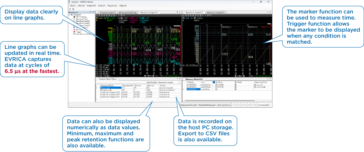Click the time zoom slider under Waveform Graph1

(149, 76)
